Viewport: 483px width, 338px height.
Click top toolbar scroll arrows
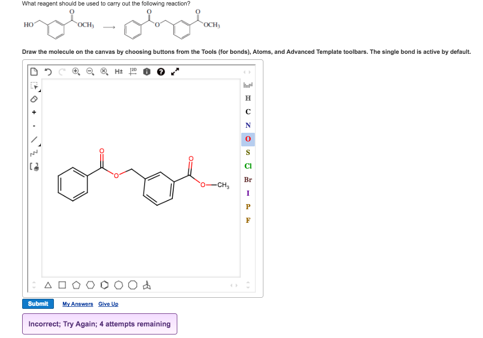(x=247, y=72)
